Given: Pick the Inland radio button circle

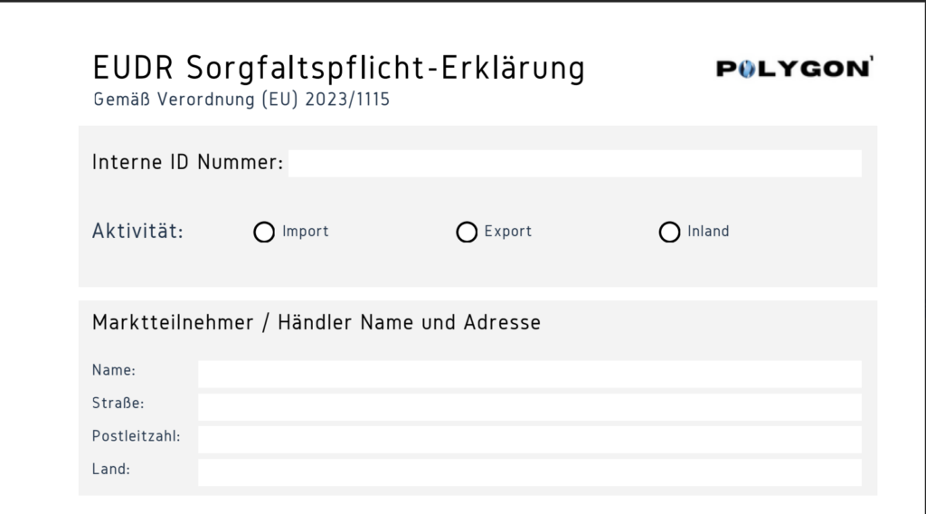Looking at the screenshot, I should coord(669,233).
